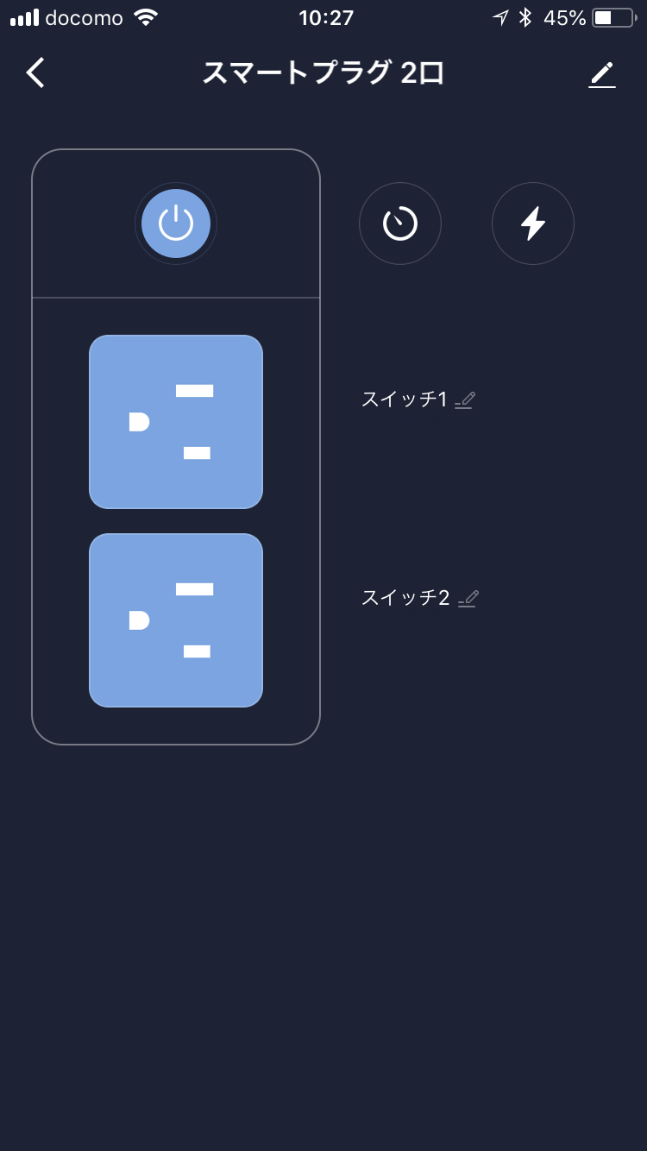Toggle the lower outlet socket
Viewport: 647px width, 1151px height.
click(x=176, y=620)
